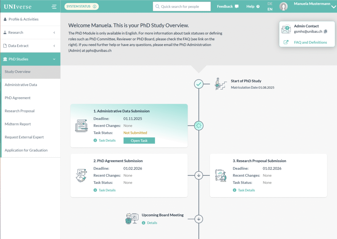Click the hamburger menu icon to collapse sidebar
Image resolution: width=337 pixels, height=239 pixels.
tap(54, 7)
